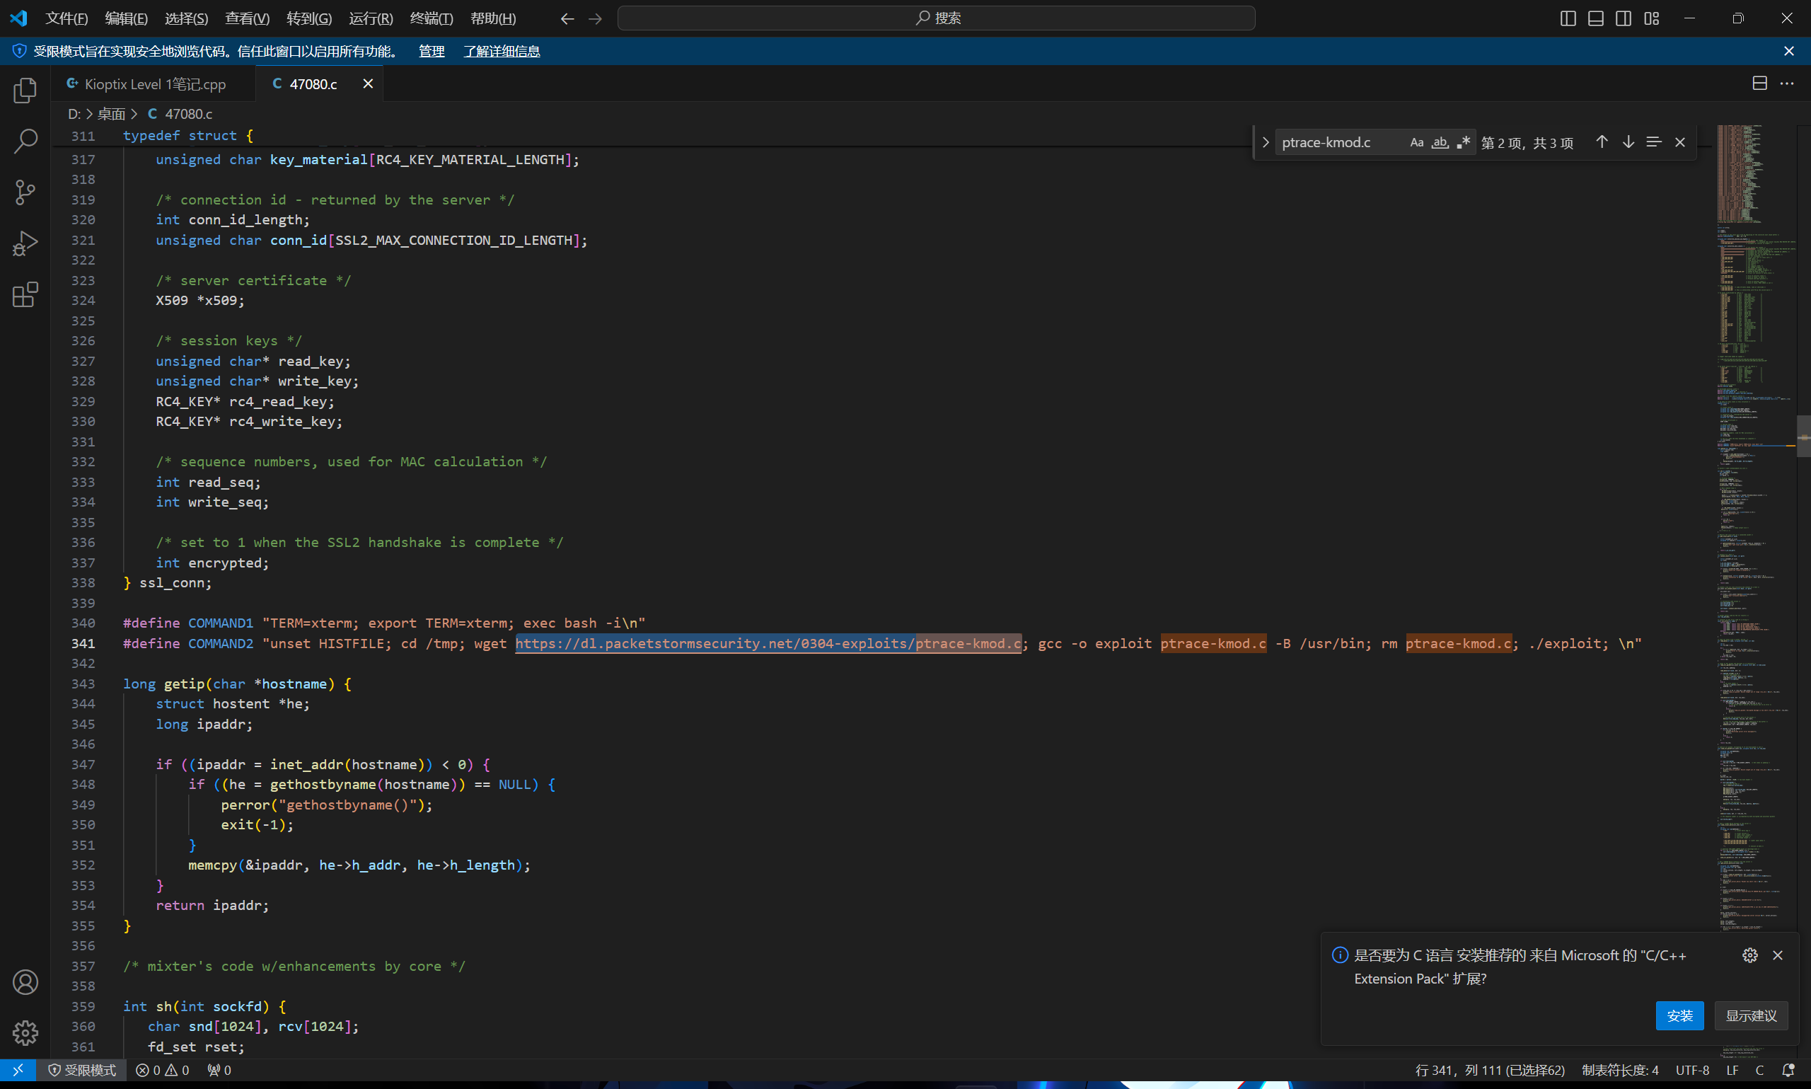The width and height of the screenshot is (1811, 1089).
Task: Go forward in navigation history
Action: coord(595,18)
